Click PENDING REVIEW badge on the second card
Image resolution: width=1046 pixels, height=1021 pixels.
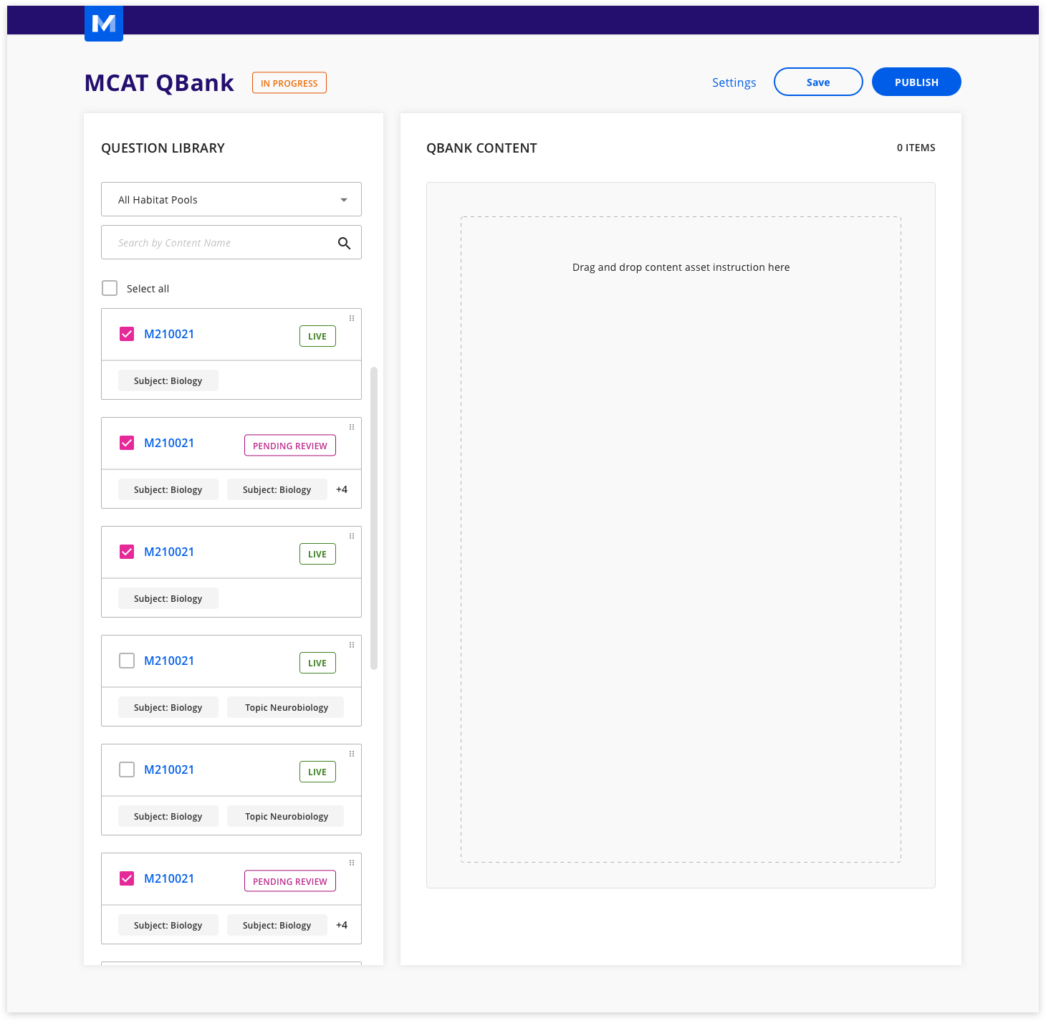290,446
